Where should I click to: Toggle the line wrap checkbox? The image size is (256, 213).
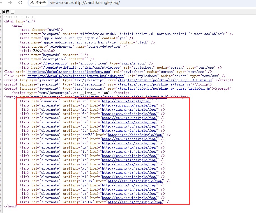(x=13, y=12)
